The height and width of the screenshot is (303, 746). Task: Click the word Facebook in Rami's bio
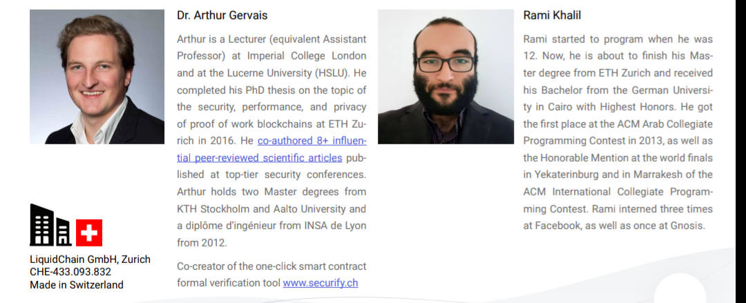click(563, 226)
